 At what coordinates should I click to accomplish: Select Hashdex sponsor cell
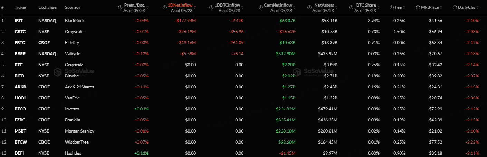tap(73, 153)
